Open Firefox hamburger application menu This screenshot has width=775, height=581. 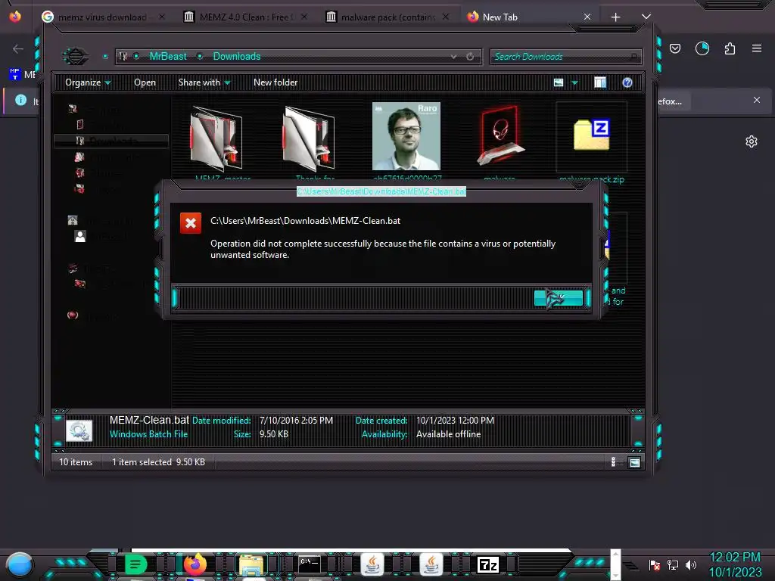(x=757, y=48)
